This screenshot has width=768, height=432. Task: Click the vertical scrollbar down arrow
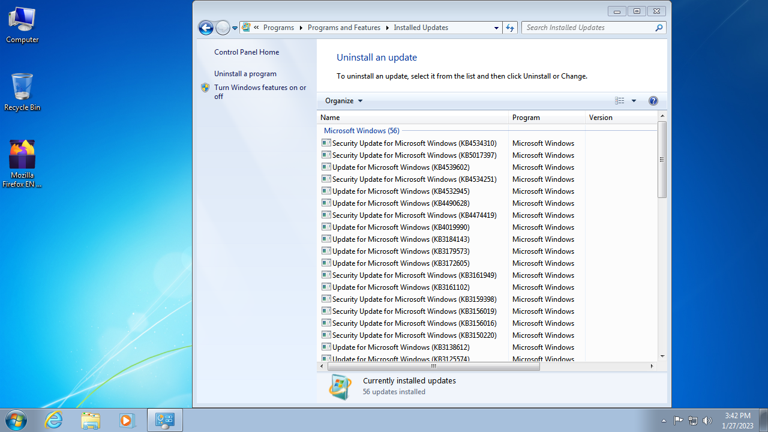[662, 356]
